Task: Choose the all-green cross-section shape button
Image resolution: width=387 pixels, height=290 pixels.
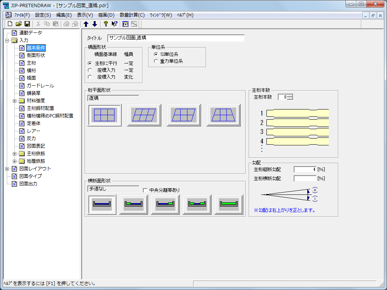Action: (x=229, y=204)
